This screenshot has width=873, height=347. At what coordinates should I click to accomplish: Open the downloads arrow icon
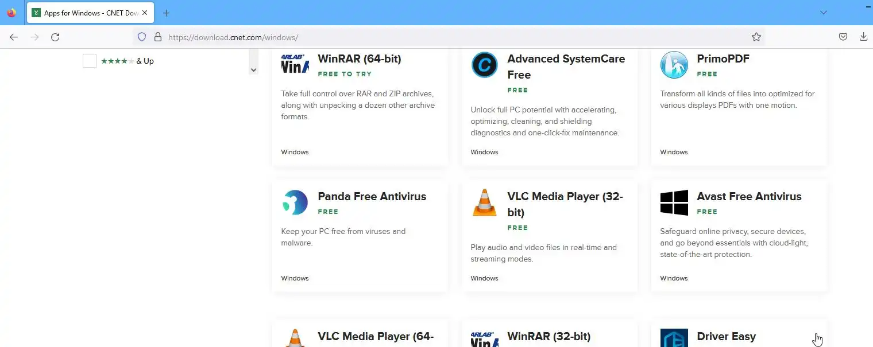click(863, 37)
